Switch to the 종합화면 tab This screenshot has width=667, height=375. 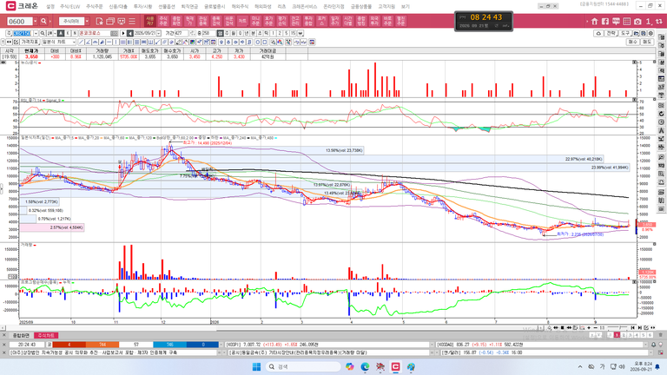21,335
